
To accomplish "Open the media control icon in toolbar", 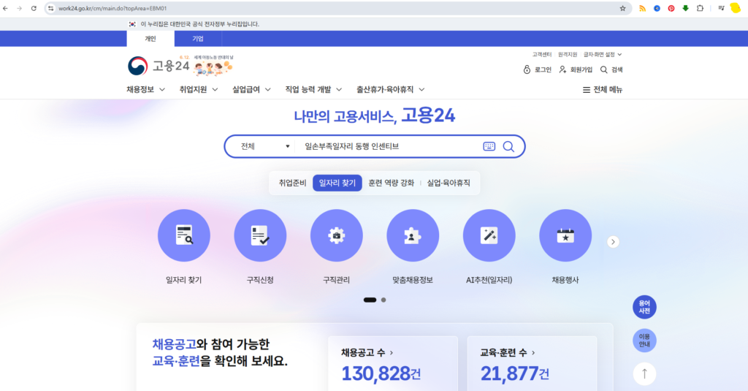I will coord(721,8).
